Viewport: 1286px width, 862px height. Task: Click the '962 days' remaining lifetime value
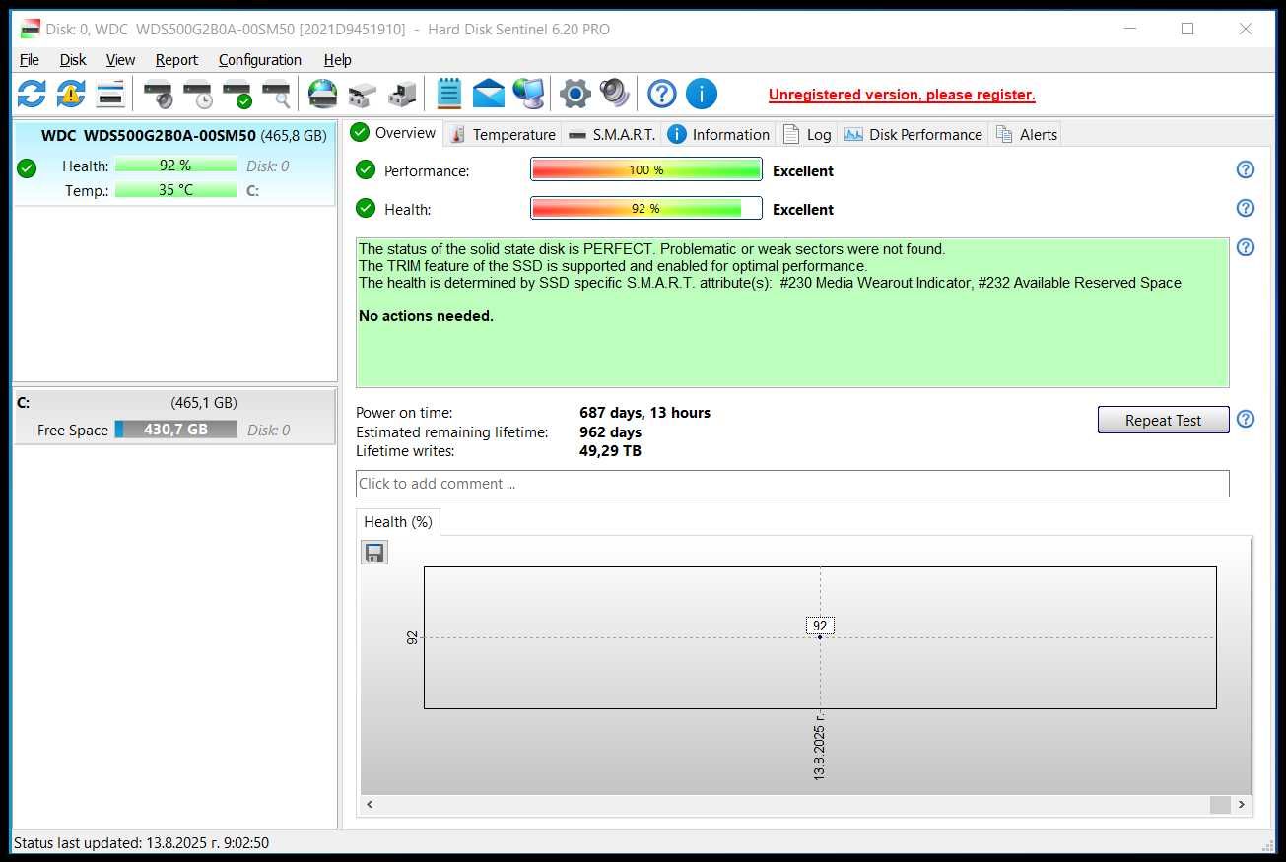click(x=611, y=431)
